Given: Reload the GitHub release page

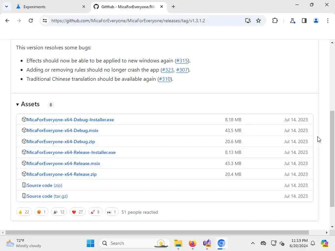Looking at the screenshot, I should point(31,21).
